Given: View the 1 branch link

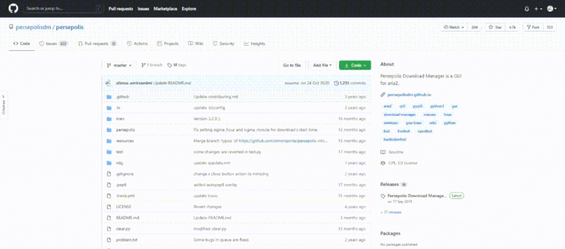Looking at the screenshot, I should coord(152,65).
